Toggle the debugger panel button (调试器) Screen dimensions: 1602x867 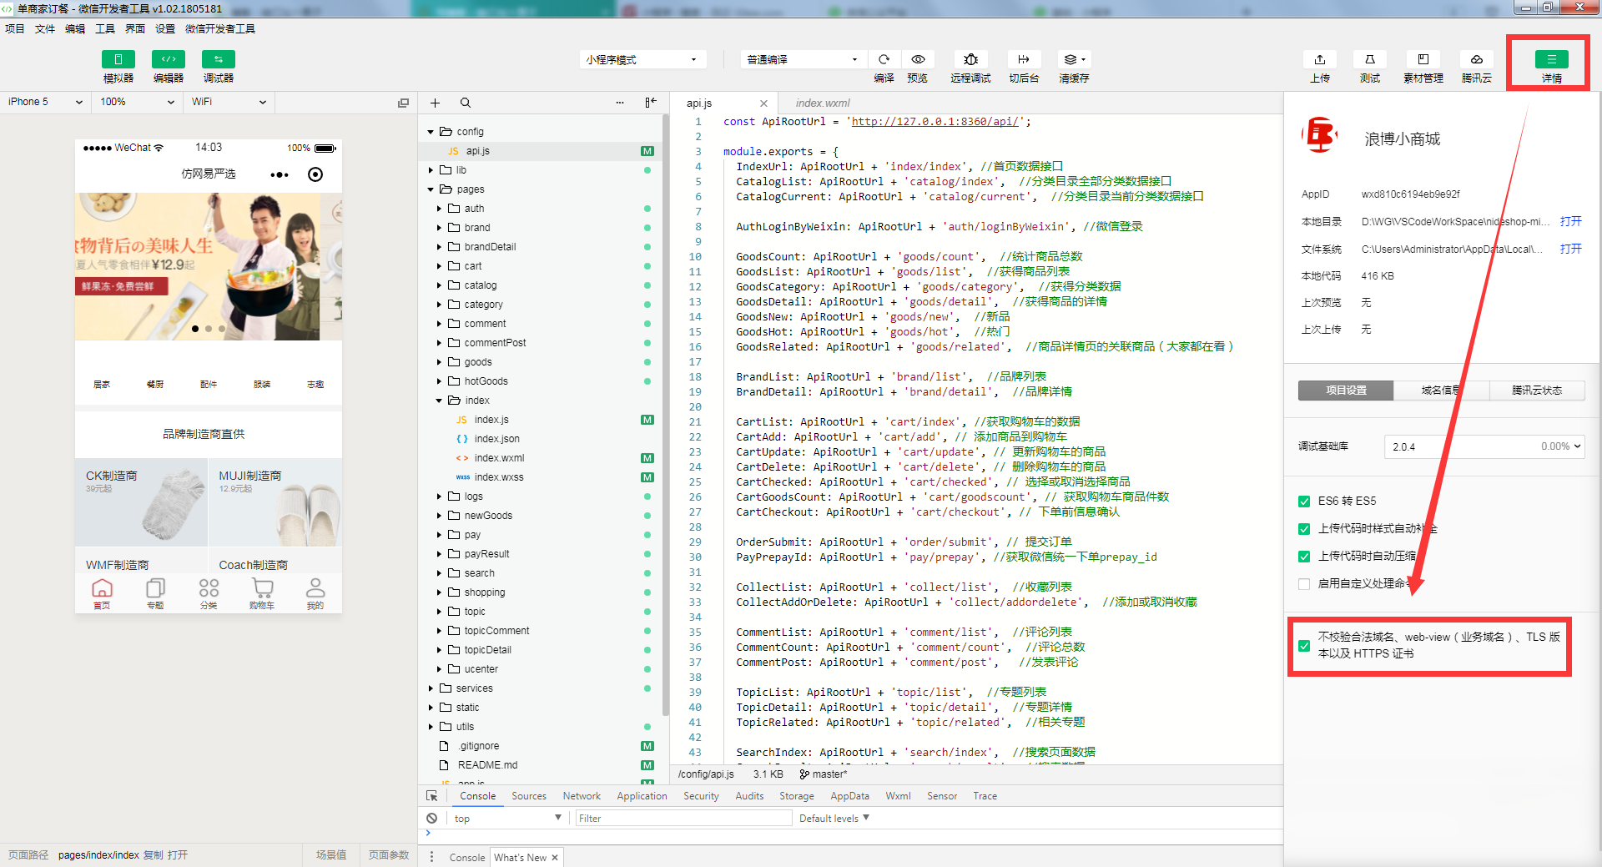pyautogui.click(x=219, y=59)
